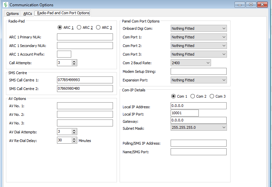The image size is (272, 187).
Task: Open the Com 2 Baud Rate dropdown
Action: [190, 63]
